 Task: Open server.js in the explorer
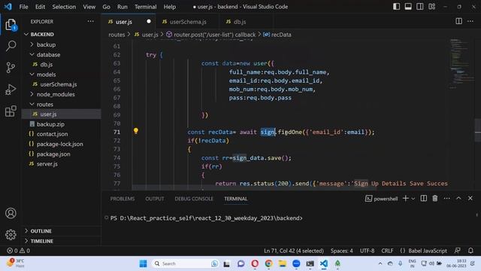tap(47, 164)
